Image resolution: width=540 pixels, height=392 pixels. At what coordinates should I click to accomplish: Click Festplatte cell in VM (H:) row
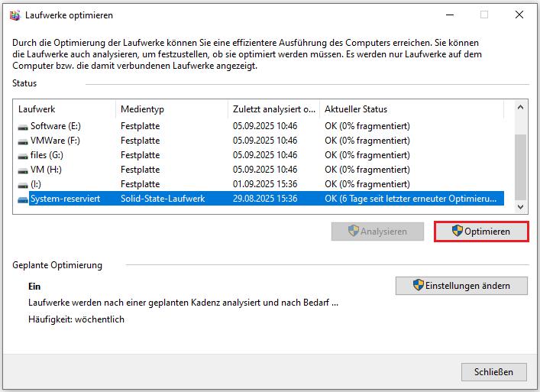coord(141,170)
